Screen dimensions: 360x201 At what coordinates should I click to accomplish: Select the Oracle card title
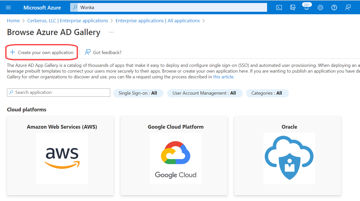289,127
